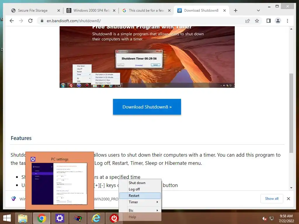Screen dimensions: 299x224
Task: Choose Log off in the menu
Action: click(140, 189)
